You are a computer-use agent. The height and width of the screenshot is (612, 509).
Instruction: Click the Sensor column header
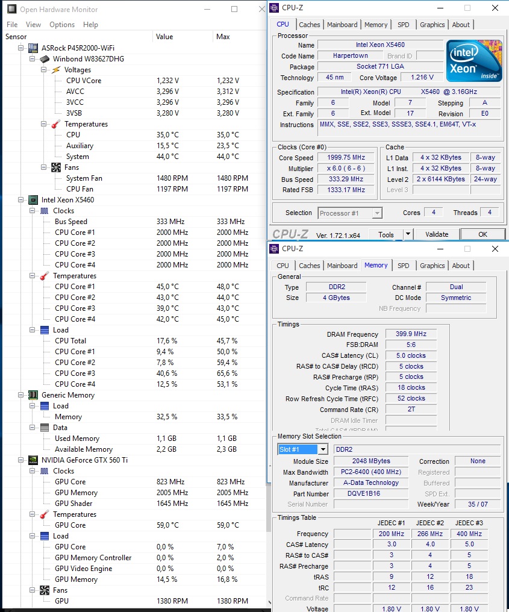click(x=77, y=37)
